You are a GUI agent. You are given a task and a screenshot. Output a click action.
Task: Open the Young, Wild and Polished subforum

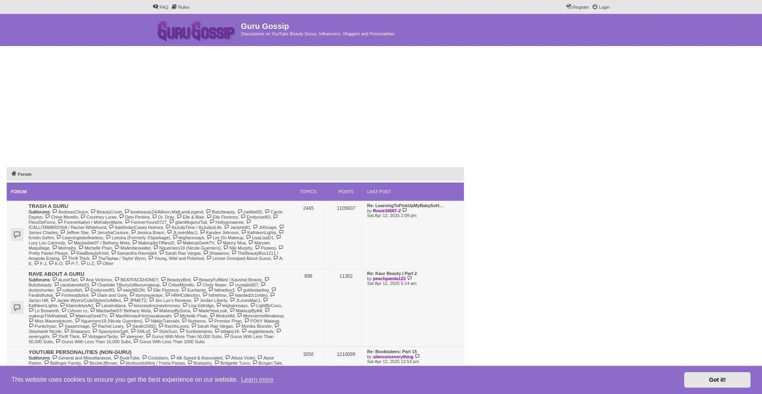coord(179,258)
